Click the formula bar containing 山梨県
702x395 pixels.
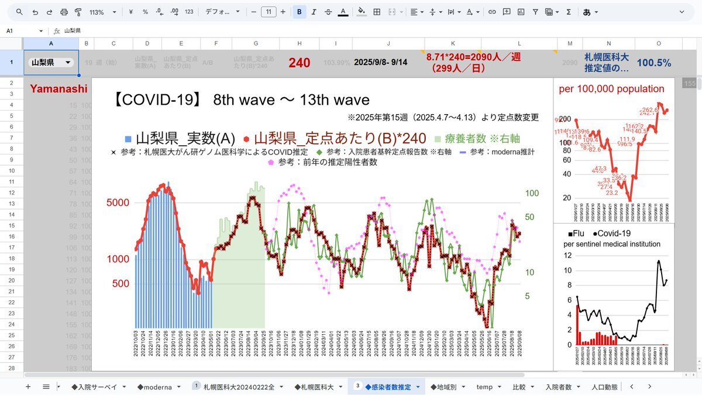tap(380, 30)
